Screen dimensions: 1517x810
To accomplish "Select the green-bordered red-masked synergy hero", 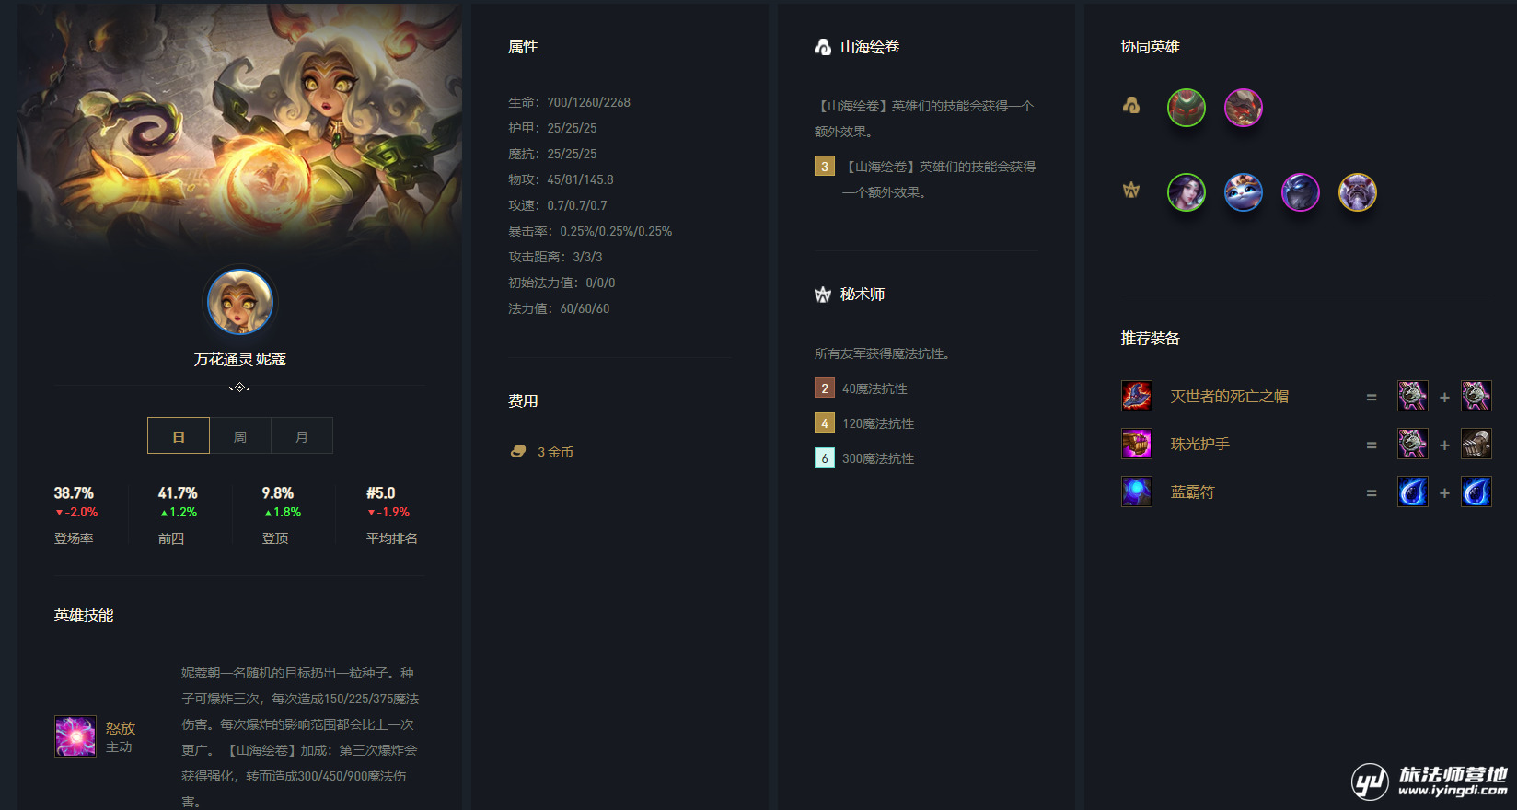I will click(1187, 108).
